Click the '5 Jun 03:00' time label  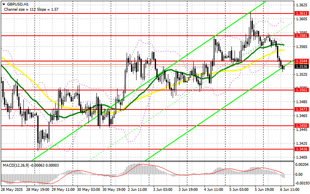click(239, 190)
